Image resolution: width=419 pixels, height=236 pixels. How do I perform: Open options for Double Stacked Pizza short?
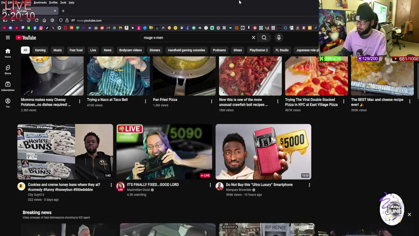[x=343, y=102]
